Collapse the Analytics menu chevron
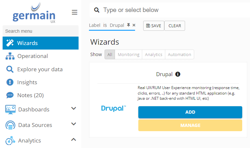Image resolution: width=250 pixels, height=148 pixels. click(74, 140)
